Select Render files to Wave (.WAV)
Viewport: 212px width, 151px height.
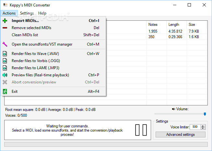53,54
